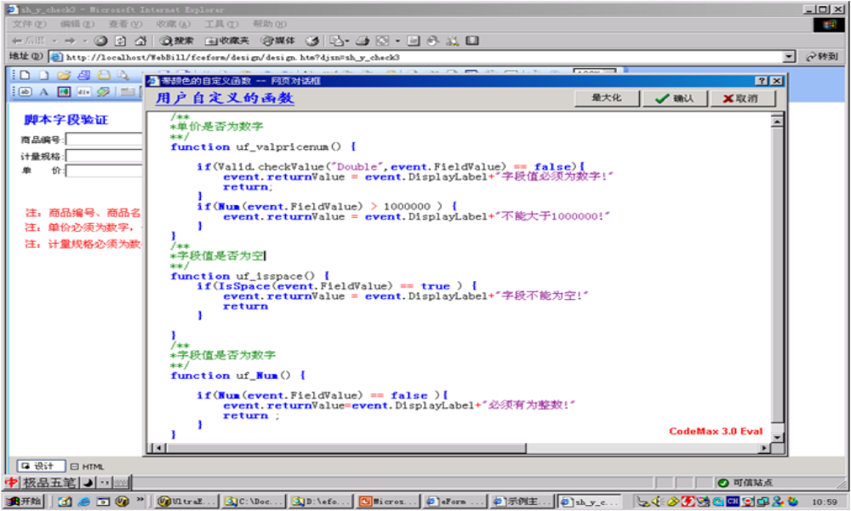Open the History icon in IE toolbar
The width and height of the screenshot is (851, 511).
312,41
